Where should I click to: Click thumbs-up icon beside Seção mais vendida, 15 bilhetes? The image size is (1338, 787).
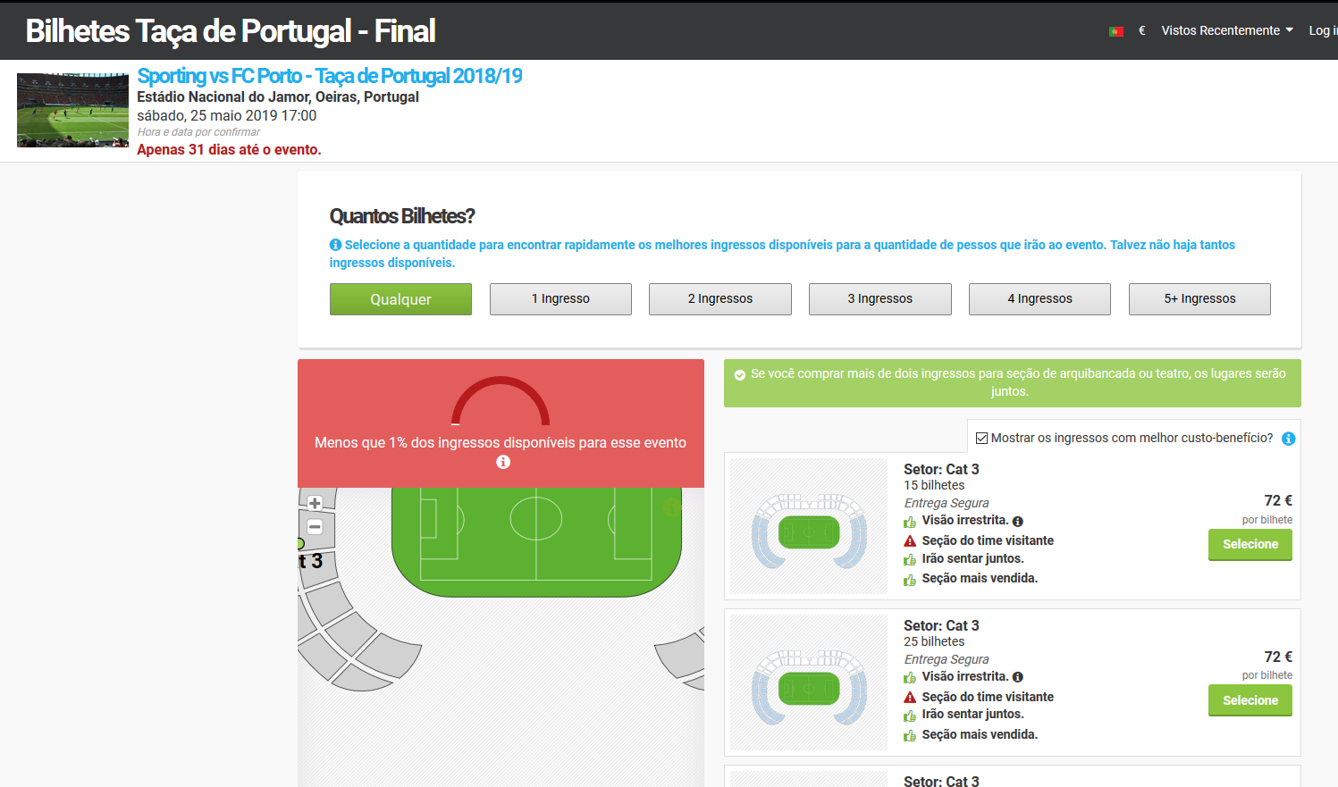coord(910,580)
